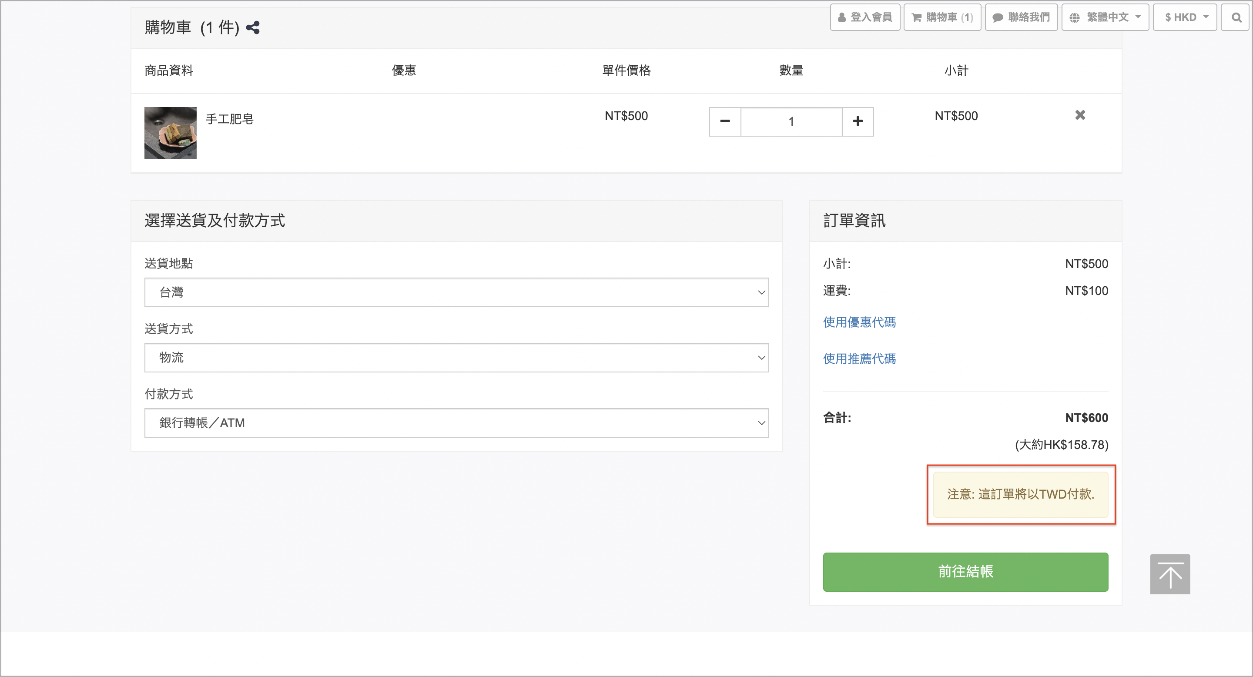Open 送貨地點 dropdown showing 台灣

pos(456,292)
